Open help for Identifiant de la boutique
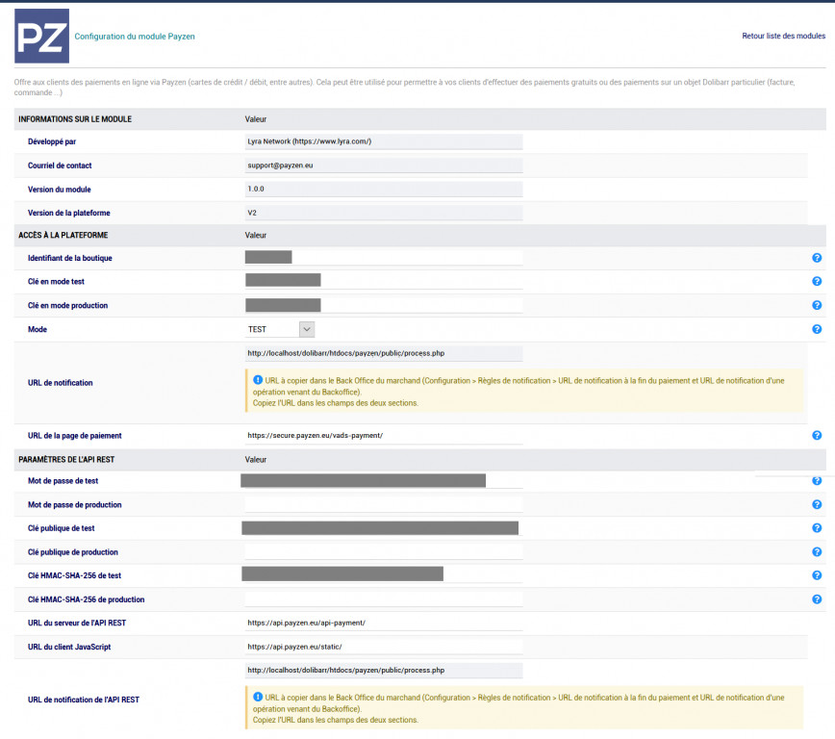This screenshot has height=739, width=835. (817, 258)
